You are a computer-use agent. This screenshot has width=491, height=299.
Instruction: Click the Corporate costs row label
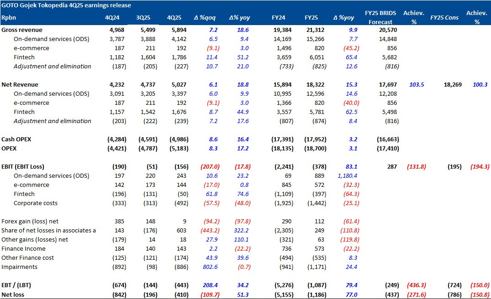click(36, 203)
